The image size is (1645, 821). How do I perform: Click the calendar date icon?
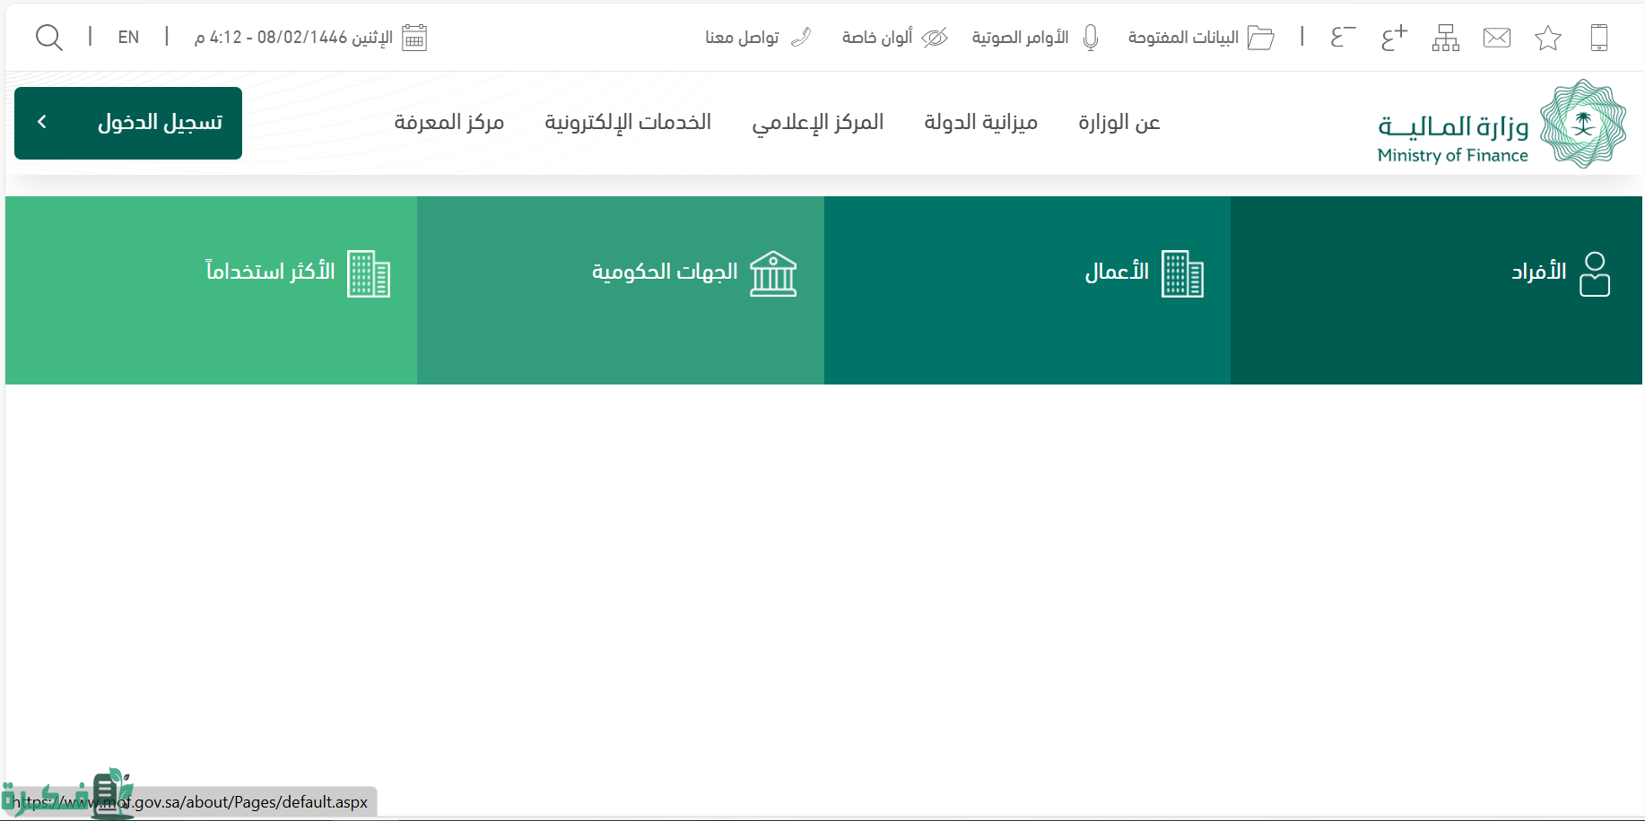[414, 38]
